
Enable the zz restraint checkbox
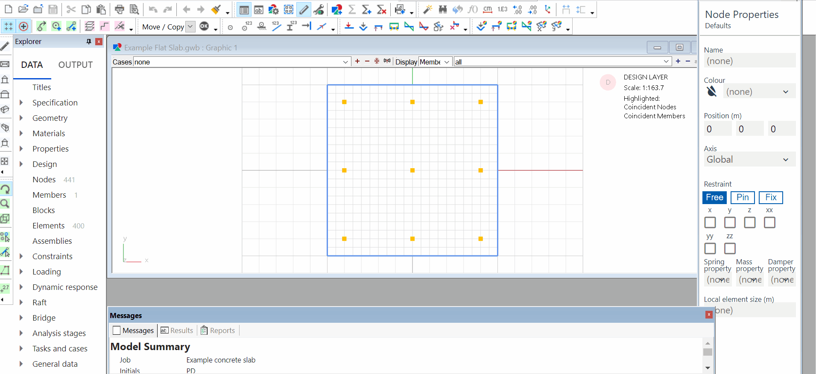click(730, 248)
